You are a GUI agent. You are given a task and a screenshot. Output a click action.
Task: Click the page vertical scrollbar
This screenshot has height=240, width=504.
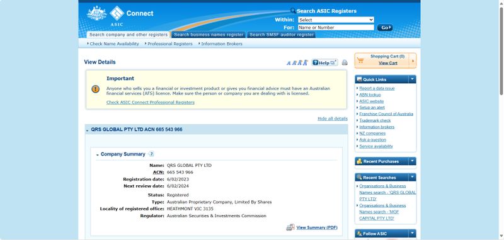[x=501, y=52]
